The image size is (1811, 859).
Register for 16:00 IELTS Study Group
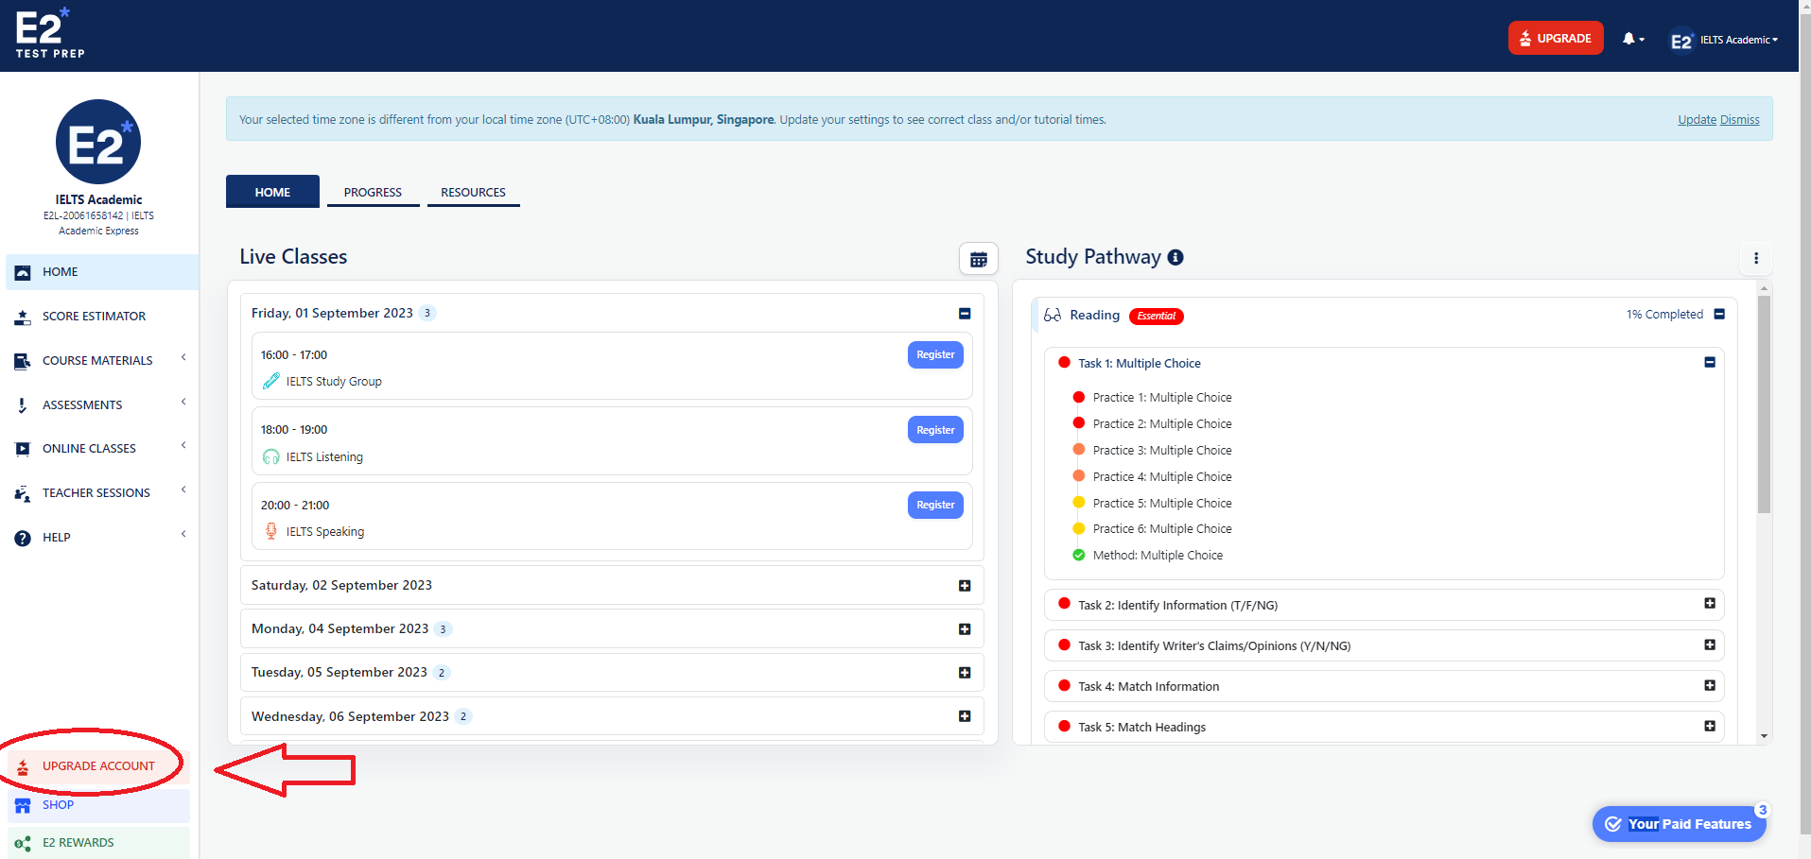(x=935, y=355)
